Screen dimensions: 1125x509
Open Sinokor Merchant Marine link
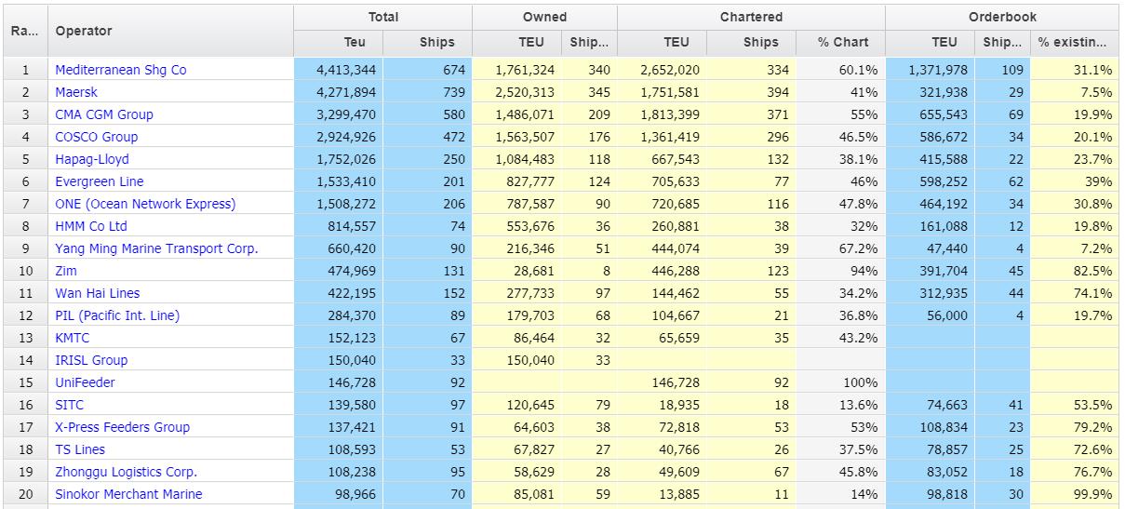point(128,494)
